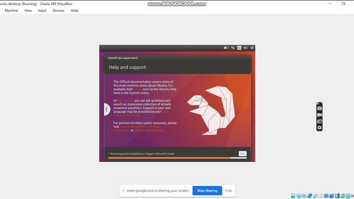The image size is (354, 199).
Task: Open the Devices menu
Action: click(58, 11)
